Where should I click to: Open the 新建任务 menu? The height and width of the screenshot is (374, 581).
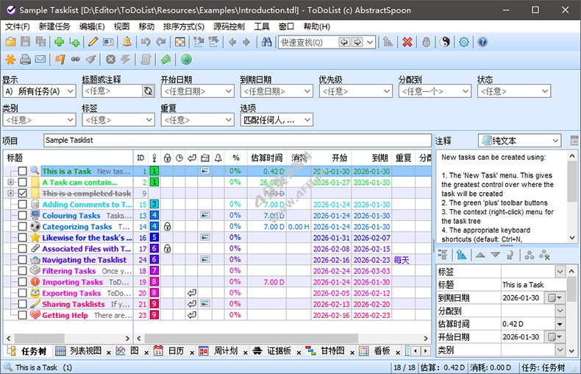54,27
